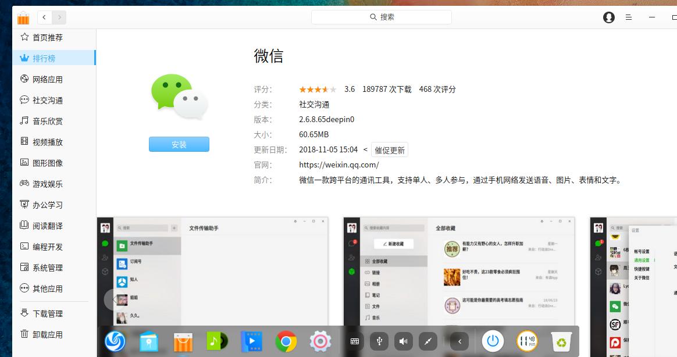
Task: Install WeChat using the 安装 button
Action: 179,144
